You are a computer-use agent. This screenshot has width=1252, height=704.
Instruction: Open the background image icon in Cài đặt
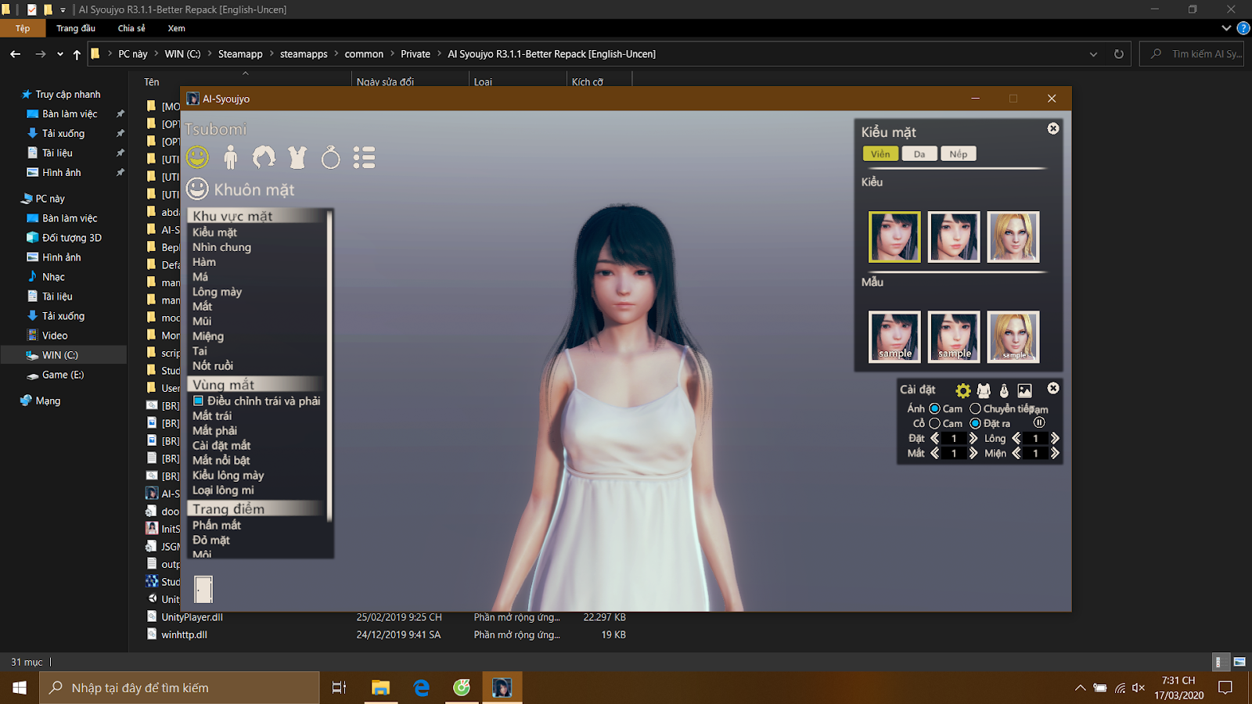pos(1024,390)
